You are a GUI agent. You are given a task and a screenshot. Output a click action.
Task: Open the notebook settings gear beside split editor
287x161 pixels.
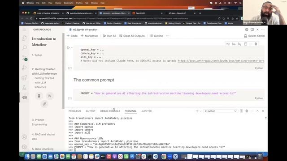247,30
